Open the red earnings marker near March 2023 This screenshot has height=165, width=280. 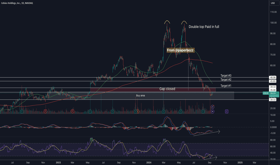72,112
